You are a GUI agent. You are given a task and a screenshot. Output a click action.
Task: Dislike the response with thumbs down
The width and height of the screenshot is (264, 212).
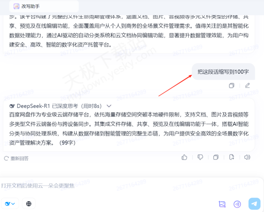point(200,157)
